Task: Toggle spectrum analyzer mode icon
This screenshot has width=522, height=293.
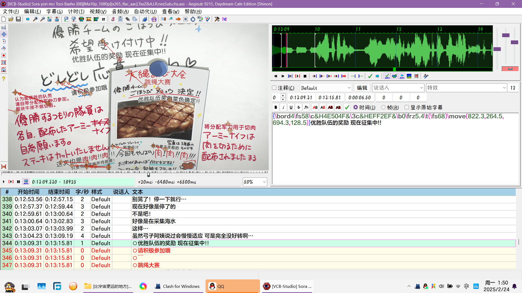Action: [x=409, y=76]
